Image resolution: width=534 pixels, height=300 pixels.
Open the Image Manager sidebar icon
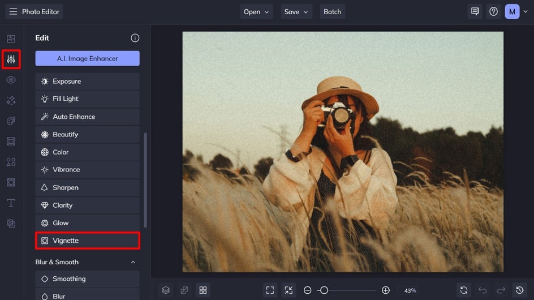[x=11, y=39]
